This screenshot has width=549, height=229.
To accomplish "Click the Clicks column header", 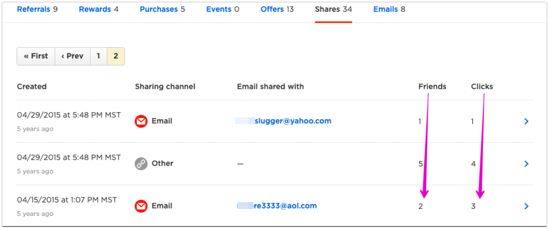I will coord(482,86).
